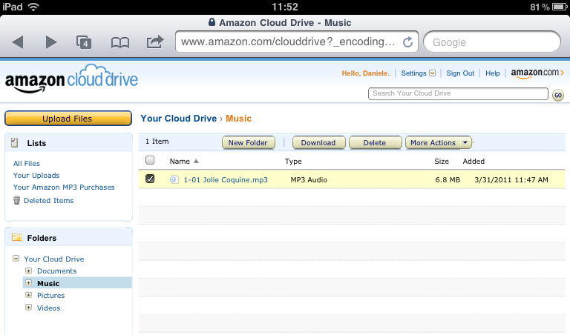The image size is (570, 335).
Task: Click the Upload Files button
Action: point(68,119)
